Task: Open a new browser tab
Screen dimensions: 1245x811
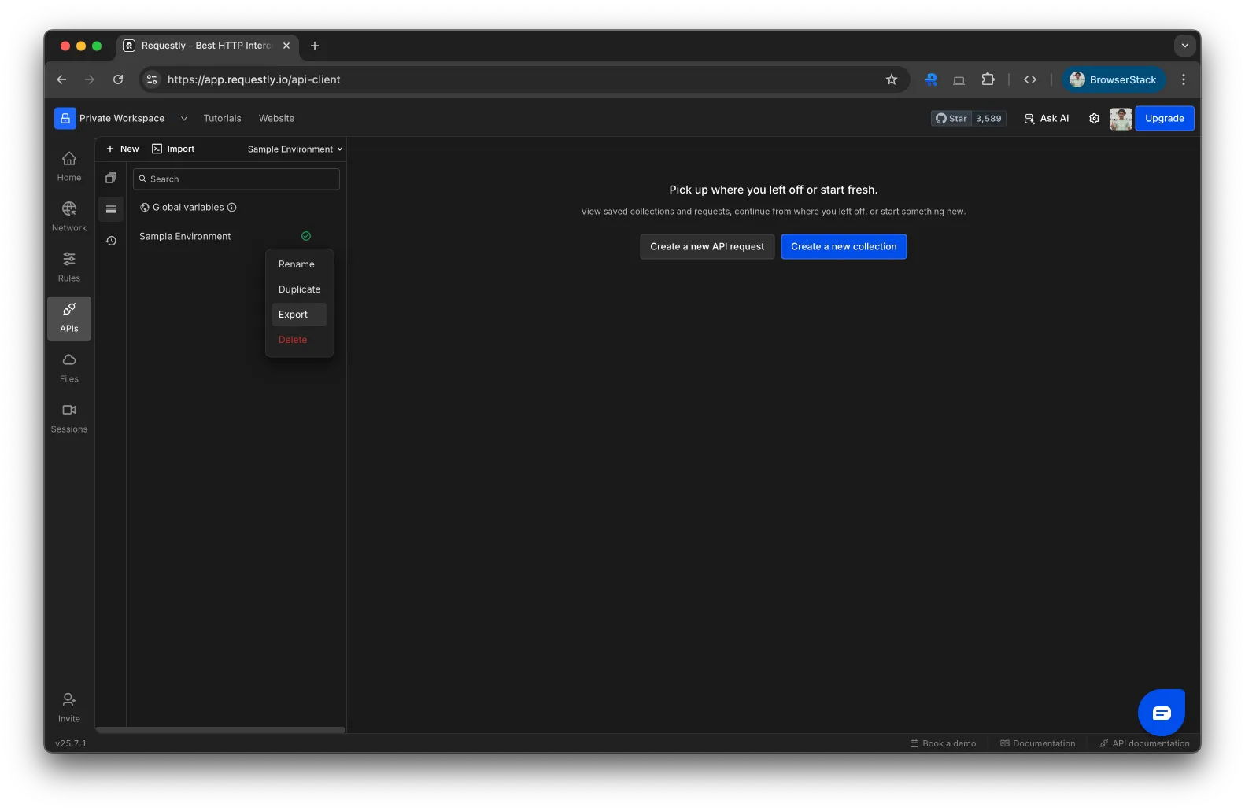Action: click(x=315, y=46)
